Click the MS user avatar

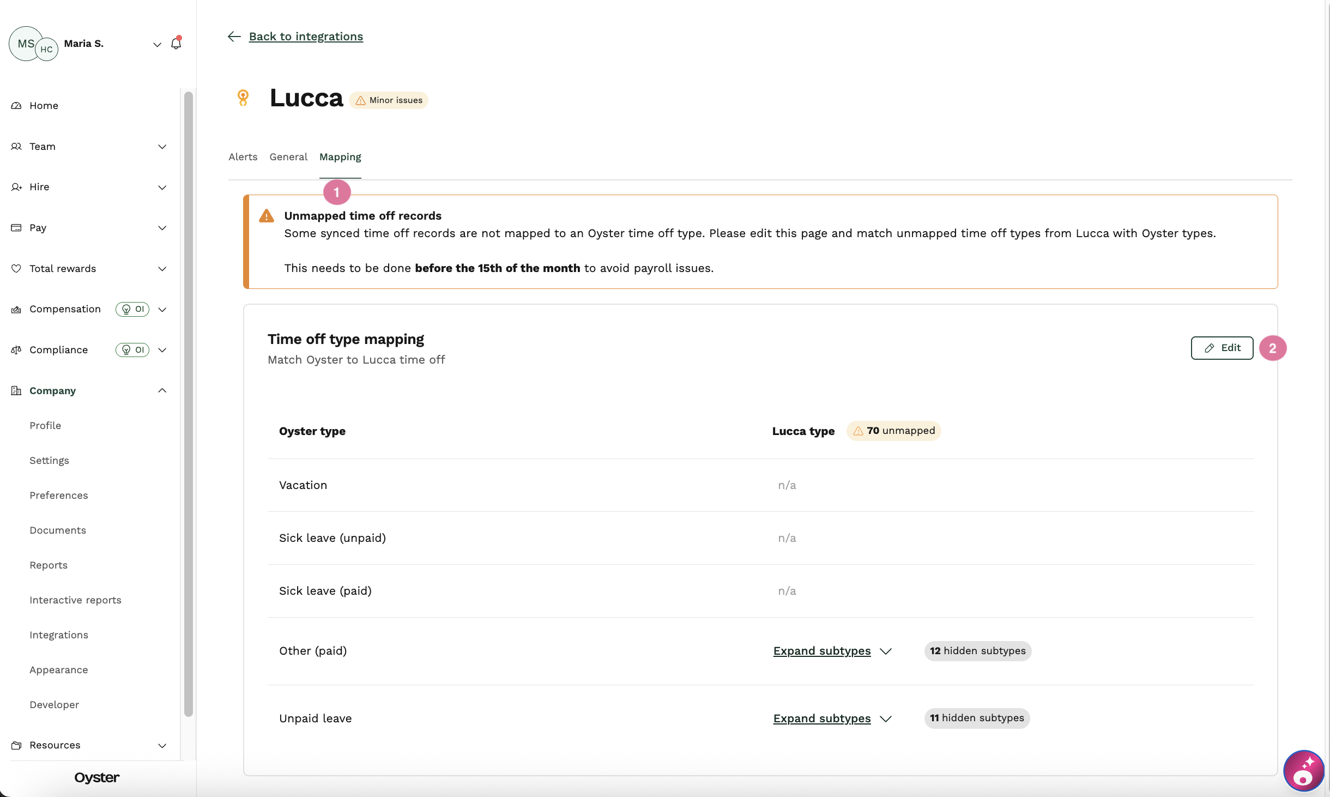[x=26, y=43]
